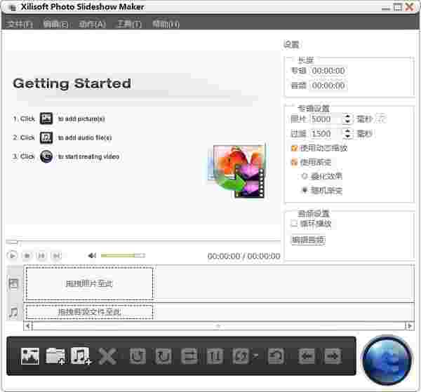Click the add pictures toolbar icon
The height and width of the screenshot is (392, 421).
click(29, 356)
